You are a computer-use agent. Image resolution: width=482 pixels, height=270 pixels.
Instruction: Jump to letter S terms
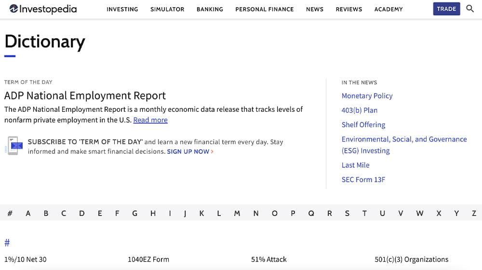347,213
